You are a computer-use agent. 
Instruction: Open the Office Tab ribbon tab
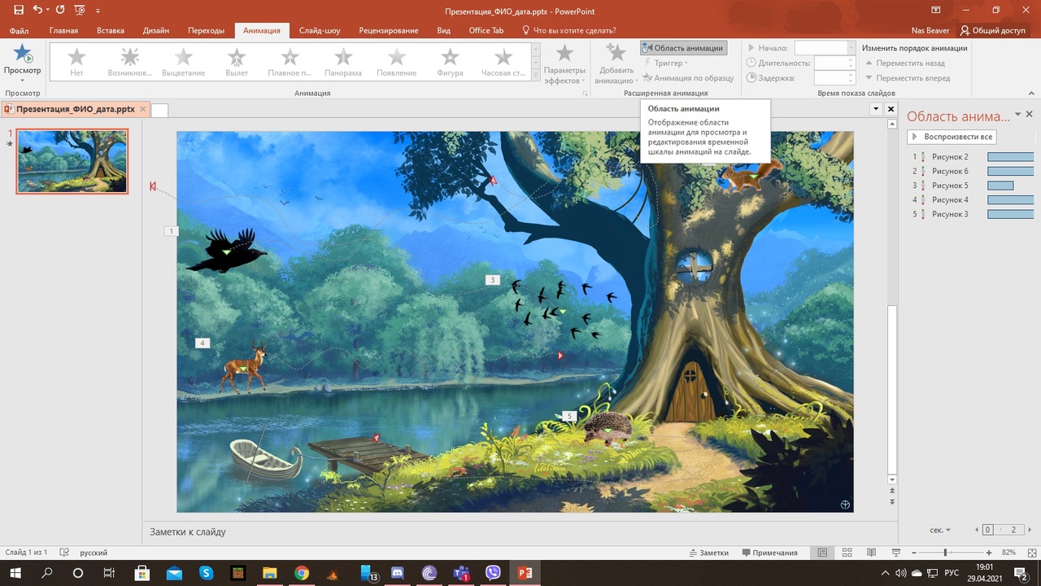[486, 31]
